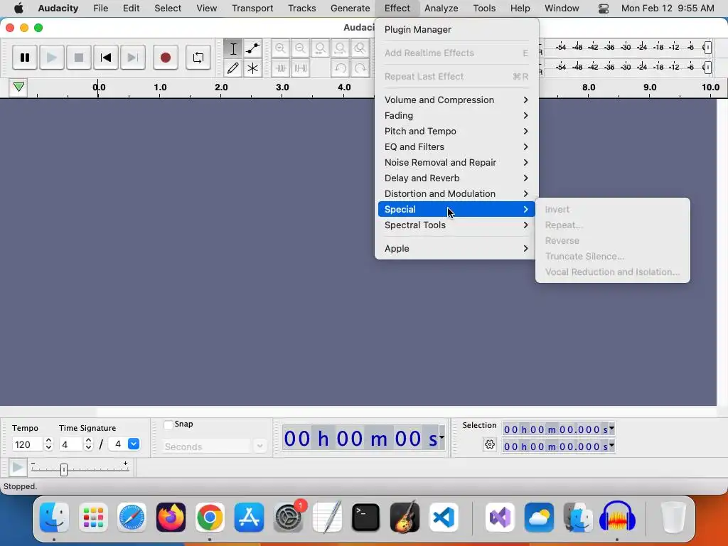Adjust the Tempo stepper arrows
This screenshot has height=546, width=728.
coord(49,444)
